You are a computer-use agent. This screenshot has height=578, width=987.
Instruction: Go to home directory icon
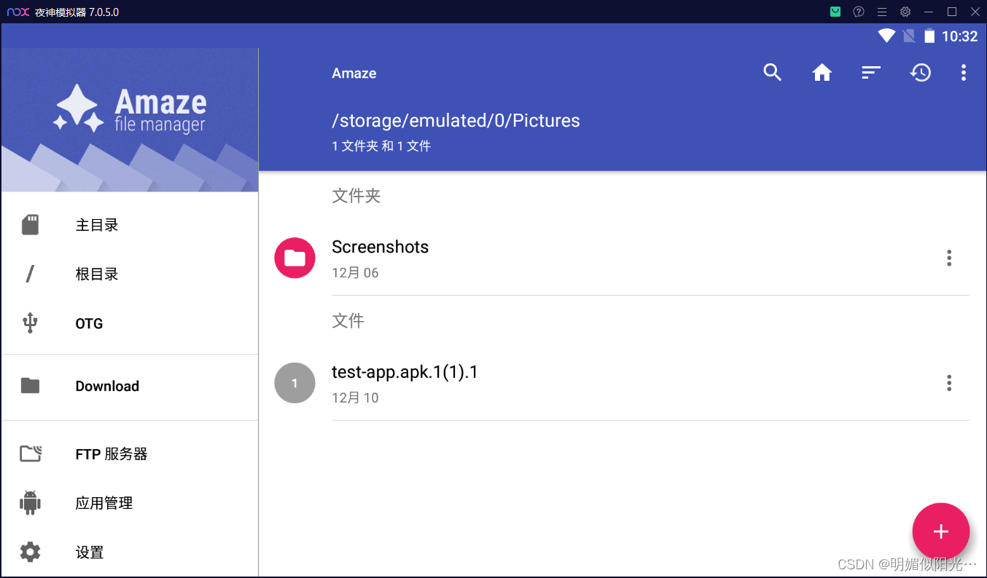(x=822, y=73)
